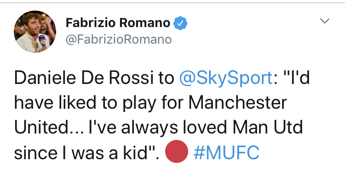Click the word "United..." in the tweet

tap(49, 128)
